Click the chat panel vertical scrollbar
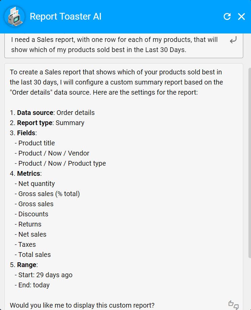The image size is (251, 310). pyautogui.click(x=249, y=162)
